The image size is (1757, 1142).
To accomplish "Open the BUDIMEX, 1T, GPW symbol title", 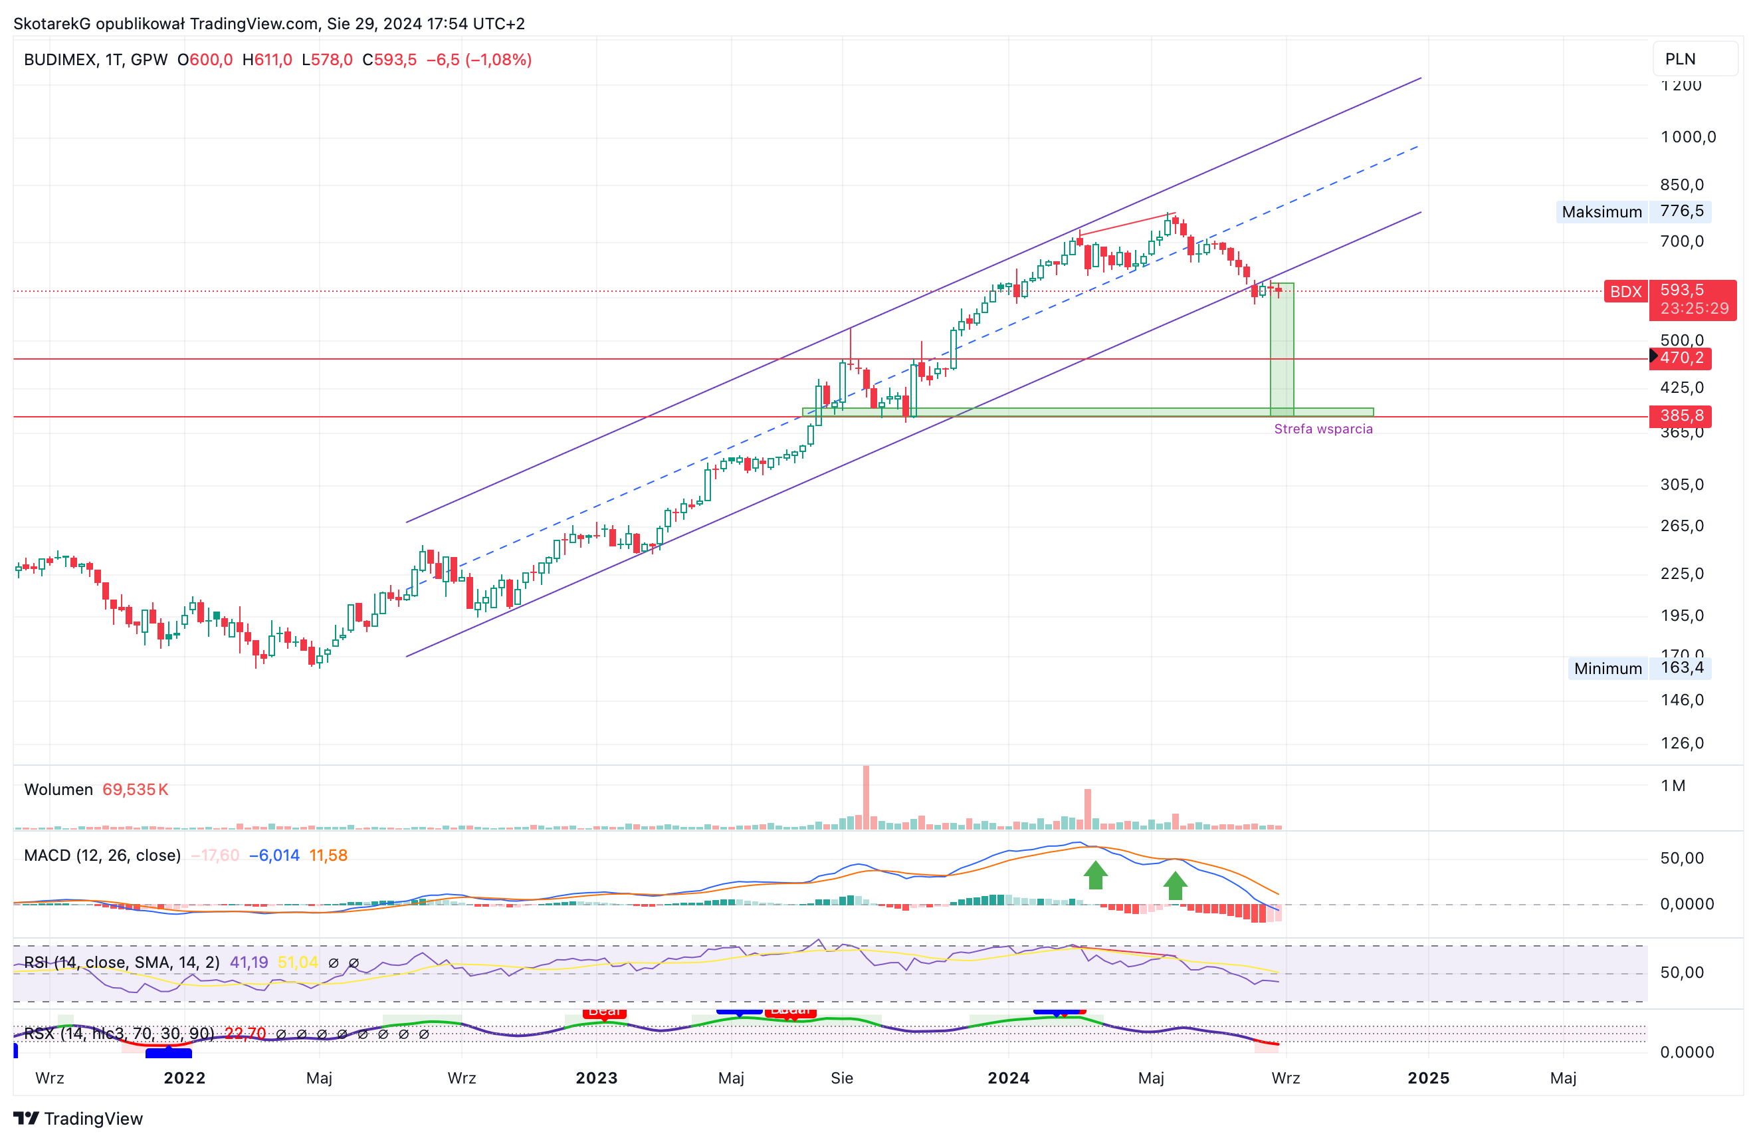I will click(96, 60).
